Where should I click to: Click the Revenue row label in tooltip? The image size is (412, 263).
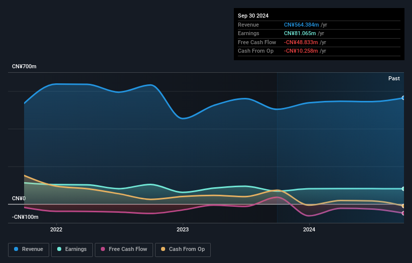(248, 25)
